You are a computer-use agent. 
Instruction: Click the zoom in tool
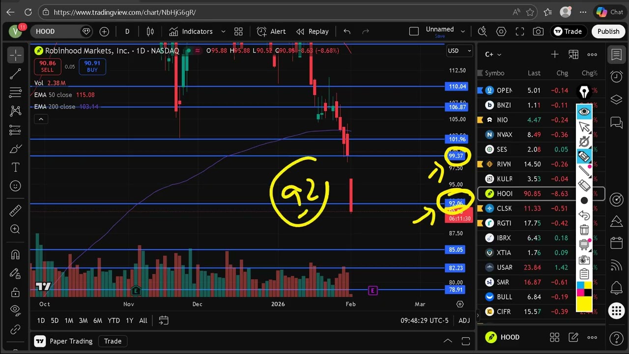pyautogui.click(x=15, y=229)
